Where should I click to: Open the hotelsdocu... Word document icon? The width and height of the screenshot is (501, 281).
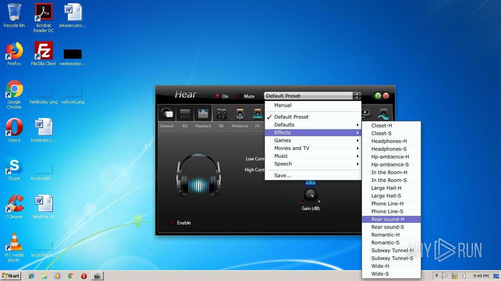coord(43,130)
